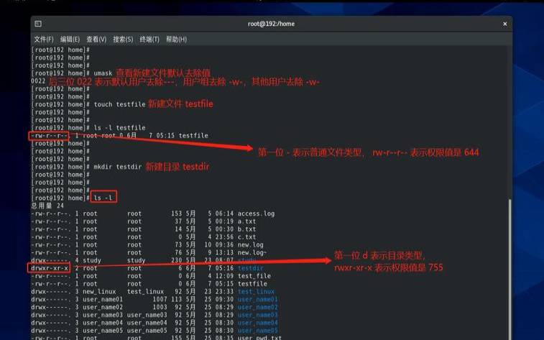Click the user_name04 directory name in blue
This screenshot has width=544, height=340.
point(258,323)
